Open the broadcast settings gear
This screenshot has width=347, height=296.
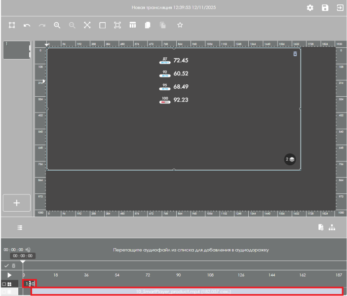[x=310, y=8]
